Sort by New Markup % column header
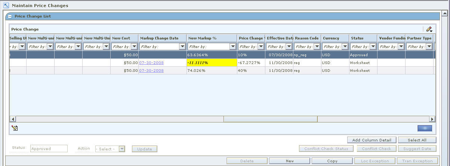The height and width of the screenshot is (166, 450). point(212,38)
